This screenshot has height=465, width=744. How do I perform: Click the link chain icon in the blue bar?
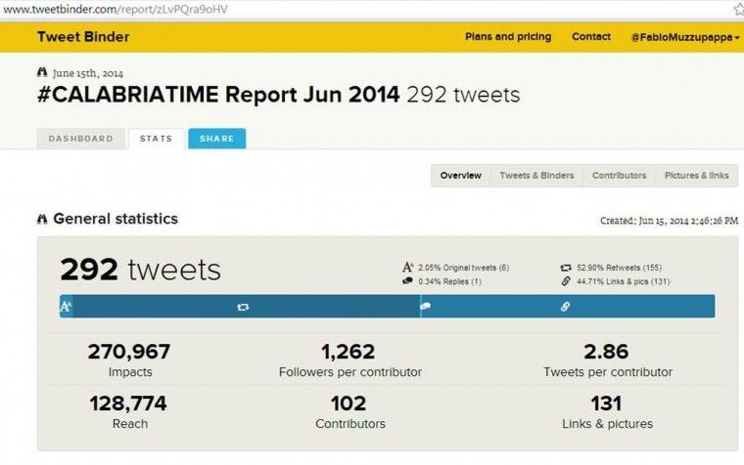coord(565,307)
